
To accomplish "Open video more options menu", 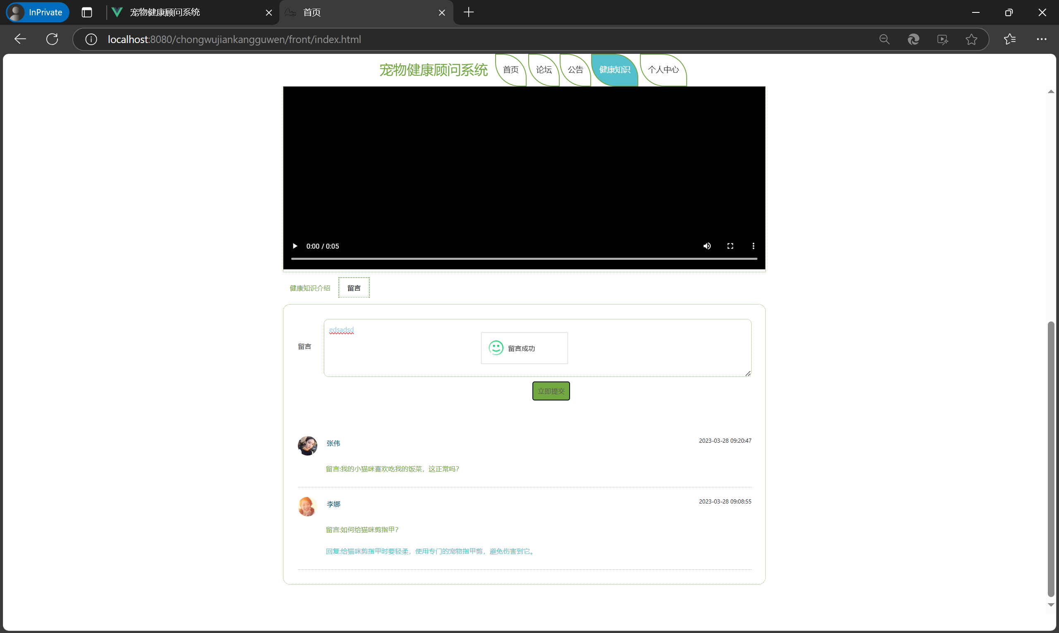I will click(x=753, y=246).
